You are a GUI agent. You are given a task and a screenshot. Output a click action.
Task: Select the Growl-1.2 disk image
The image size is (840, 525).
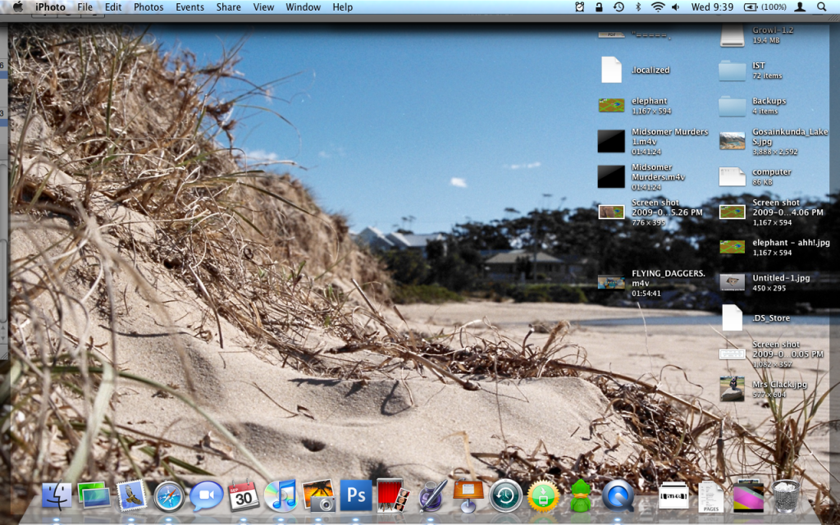732,35
